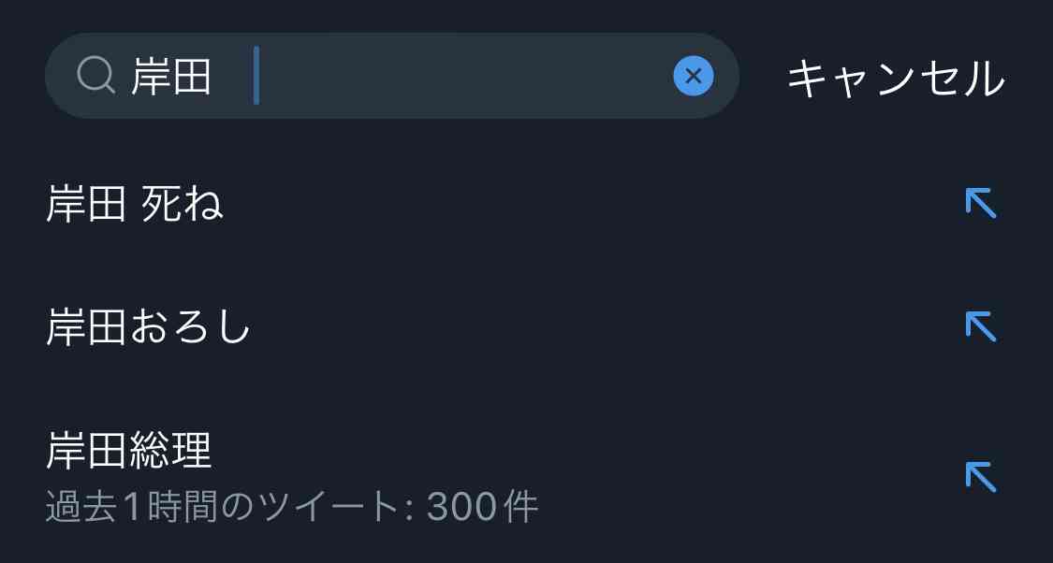Image resolution: width=1053 pixels, height=563 pixels.
Task: Click the magnifying glass search icon
Action: coord(95,75)
